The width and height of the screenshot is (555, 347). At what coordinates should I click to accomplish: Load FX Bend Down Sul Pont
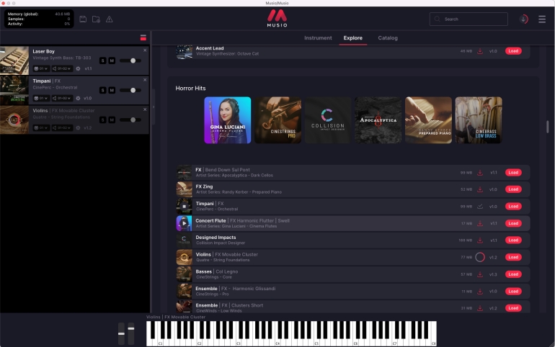point(513,173)
